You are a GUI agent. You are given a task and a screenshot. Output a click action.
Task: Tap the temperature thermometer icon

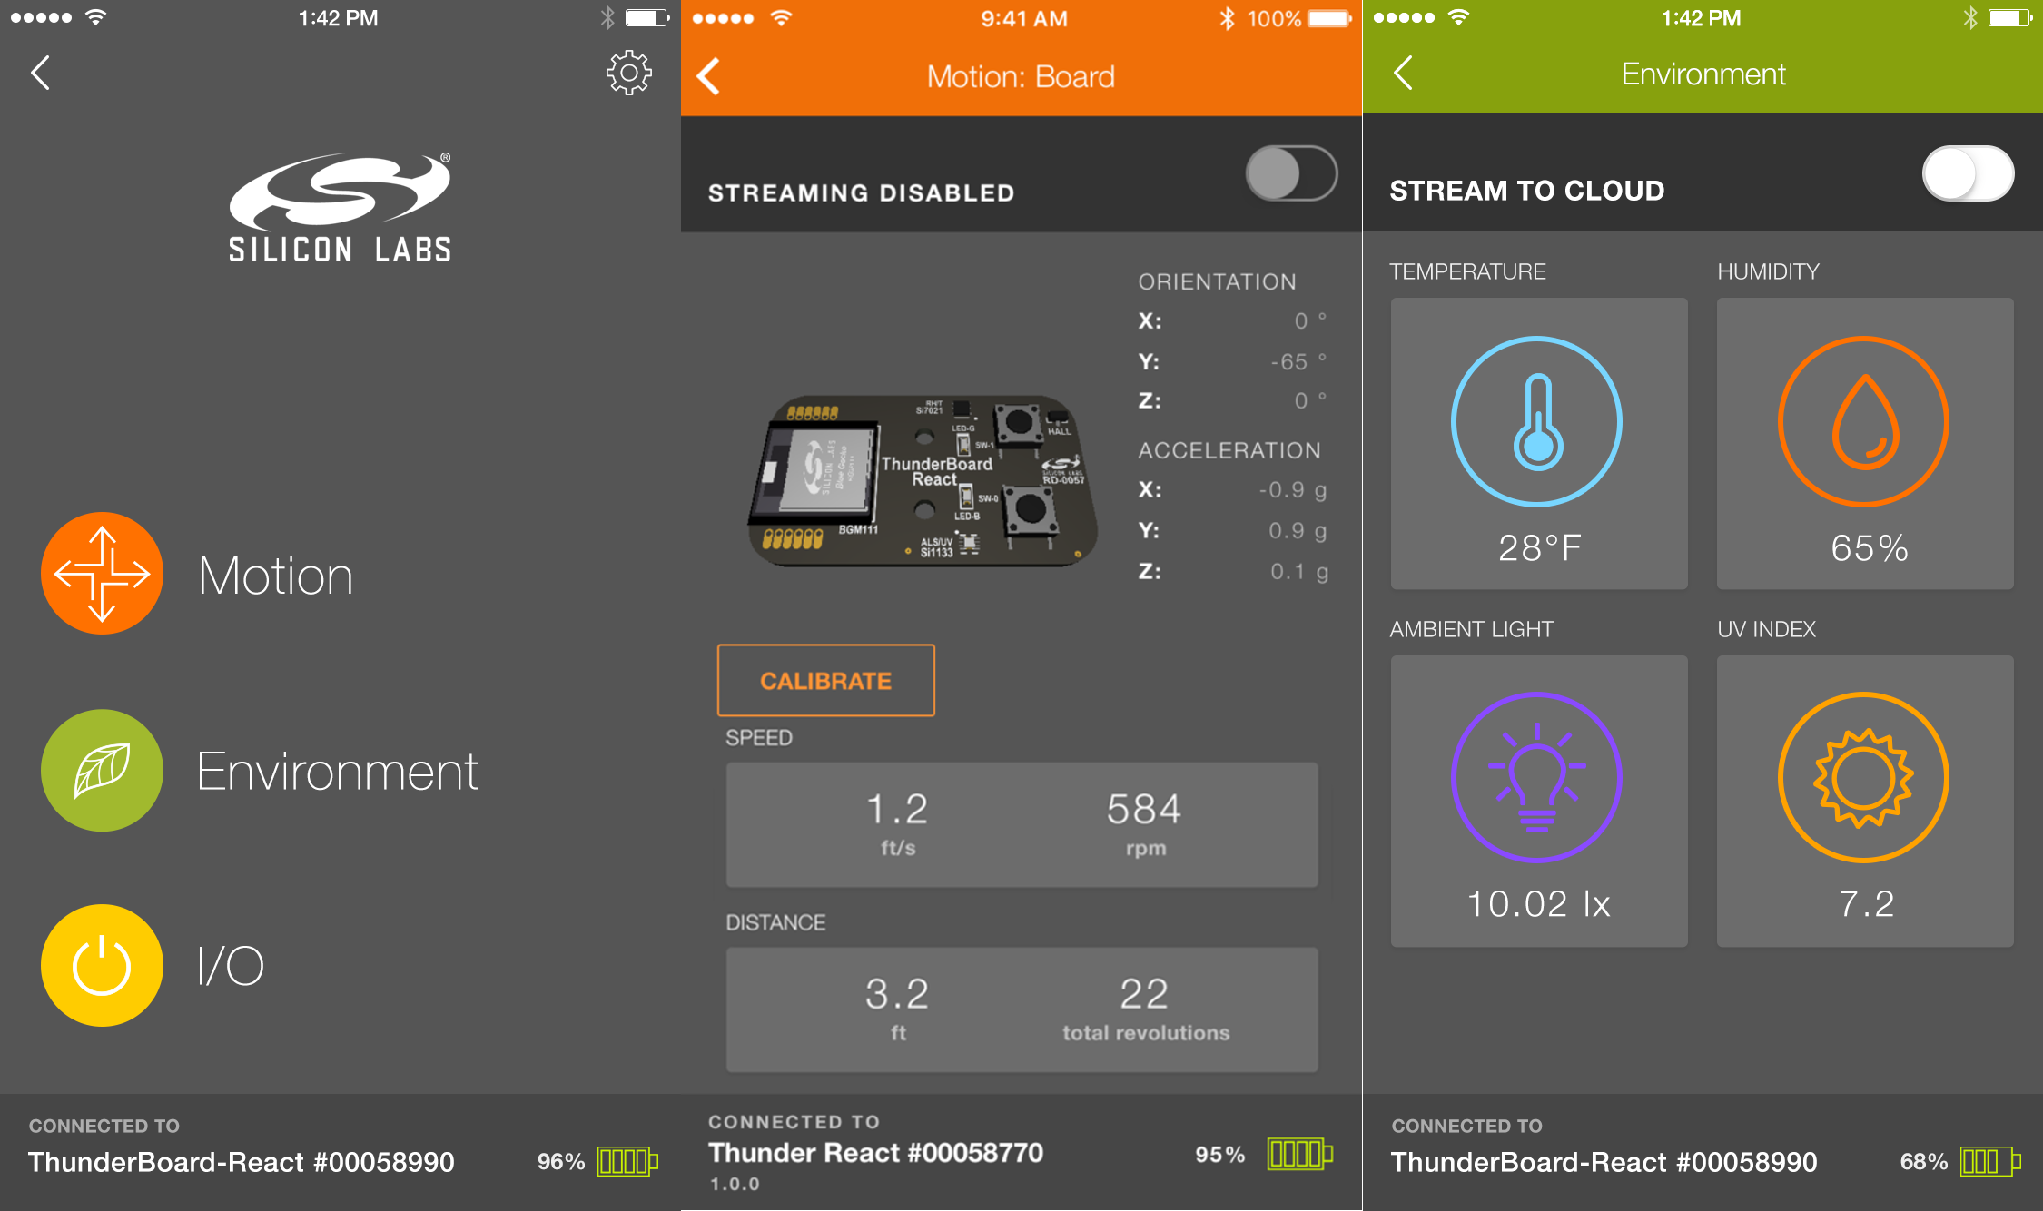1537,421
